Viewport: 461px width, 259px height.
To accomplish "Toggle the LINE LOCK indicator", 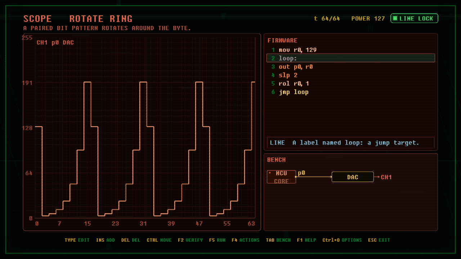I will [414, 18].
